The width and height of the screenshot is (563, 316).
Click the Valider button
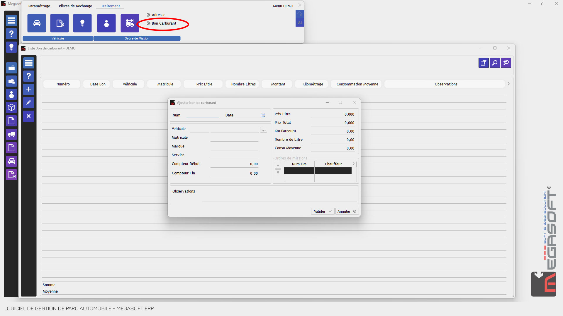[x=323, y=211]
